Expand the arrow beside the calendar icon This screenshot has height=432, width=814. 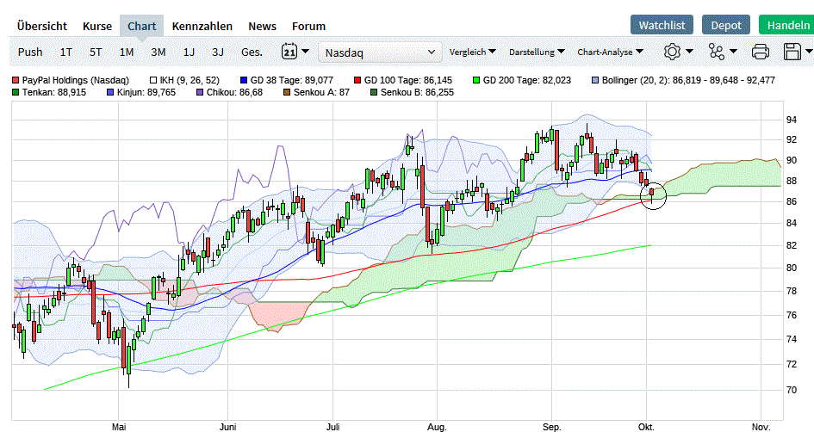[305, 52]
